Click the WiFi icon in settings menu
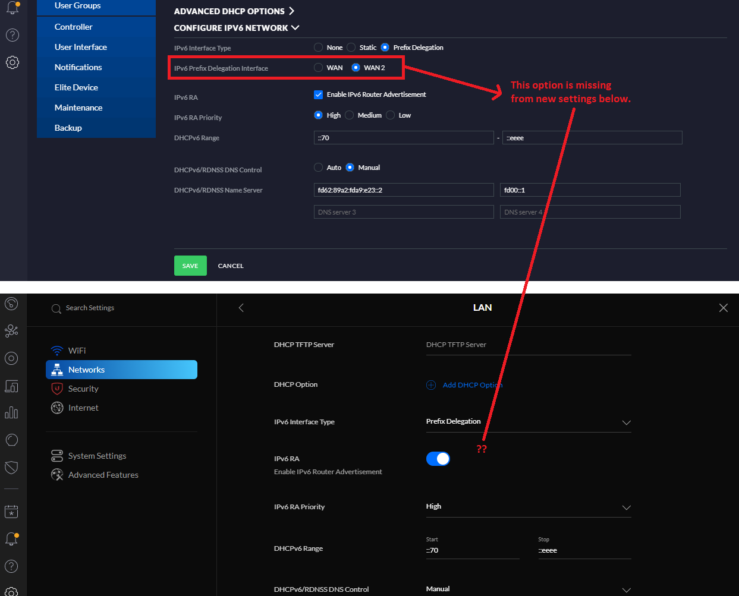Screen dimensions: 739x596 (57, 351)
